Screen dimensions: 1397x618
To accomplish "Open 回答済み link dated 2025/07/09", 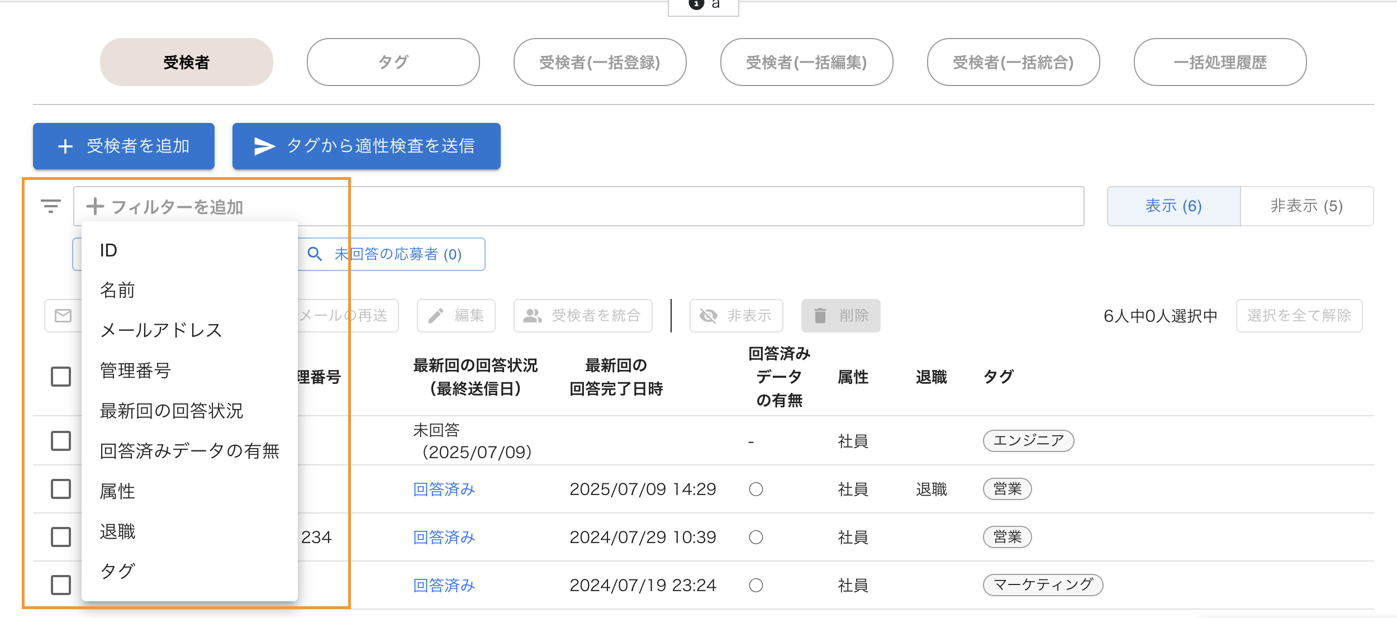I will pyautogui.click(x=444, y=489).
